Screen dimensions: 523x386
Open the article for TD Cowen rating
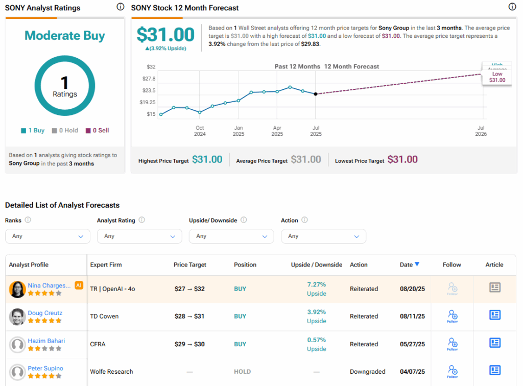point(494,315)
